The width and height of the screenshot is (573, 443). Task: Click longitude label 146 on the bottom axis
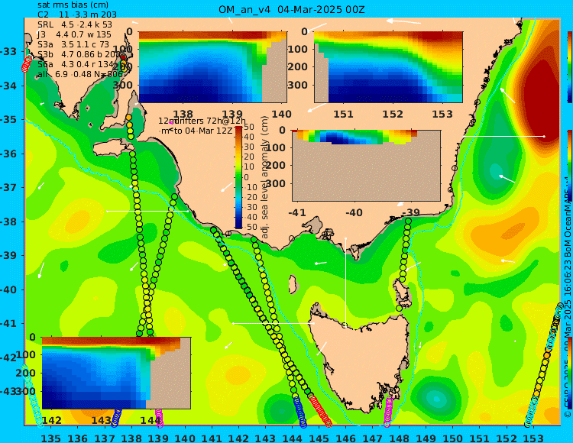(345, 438)
